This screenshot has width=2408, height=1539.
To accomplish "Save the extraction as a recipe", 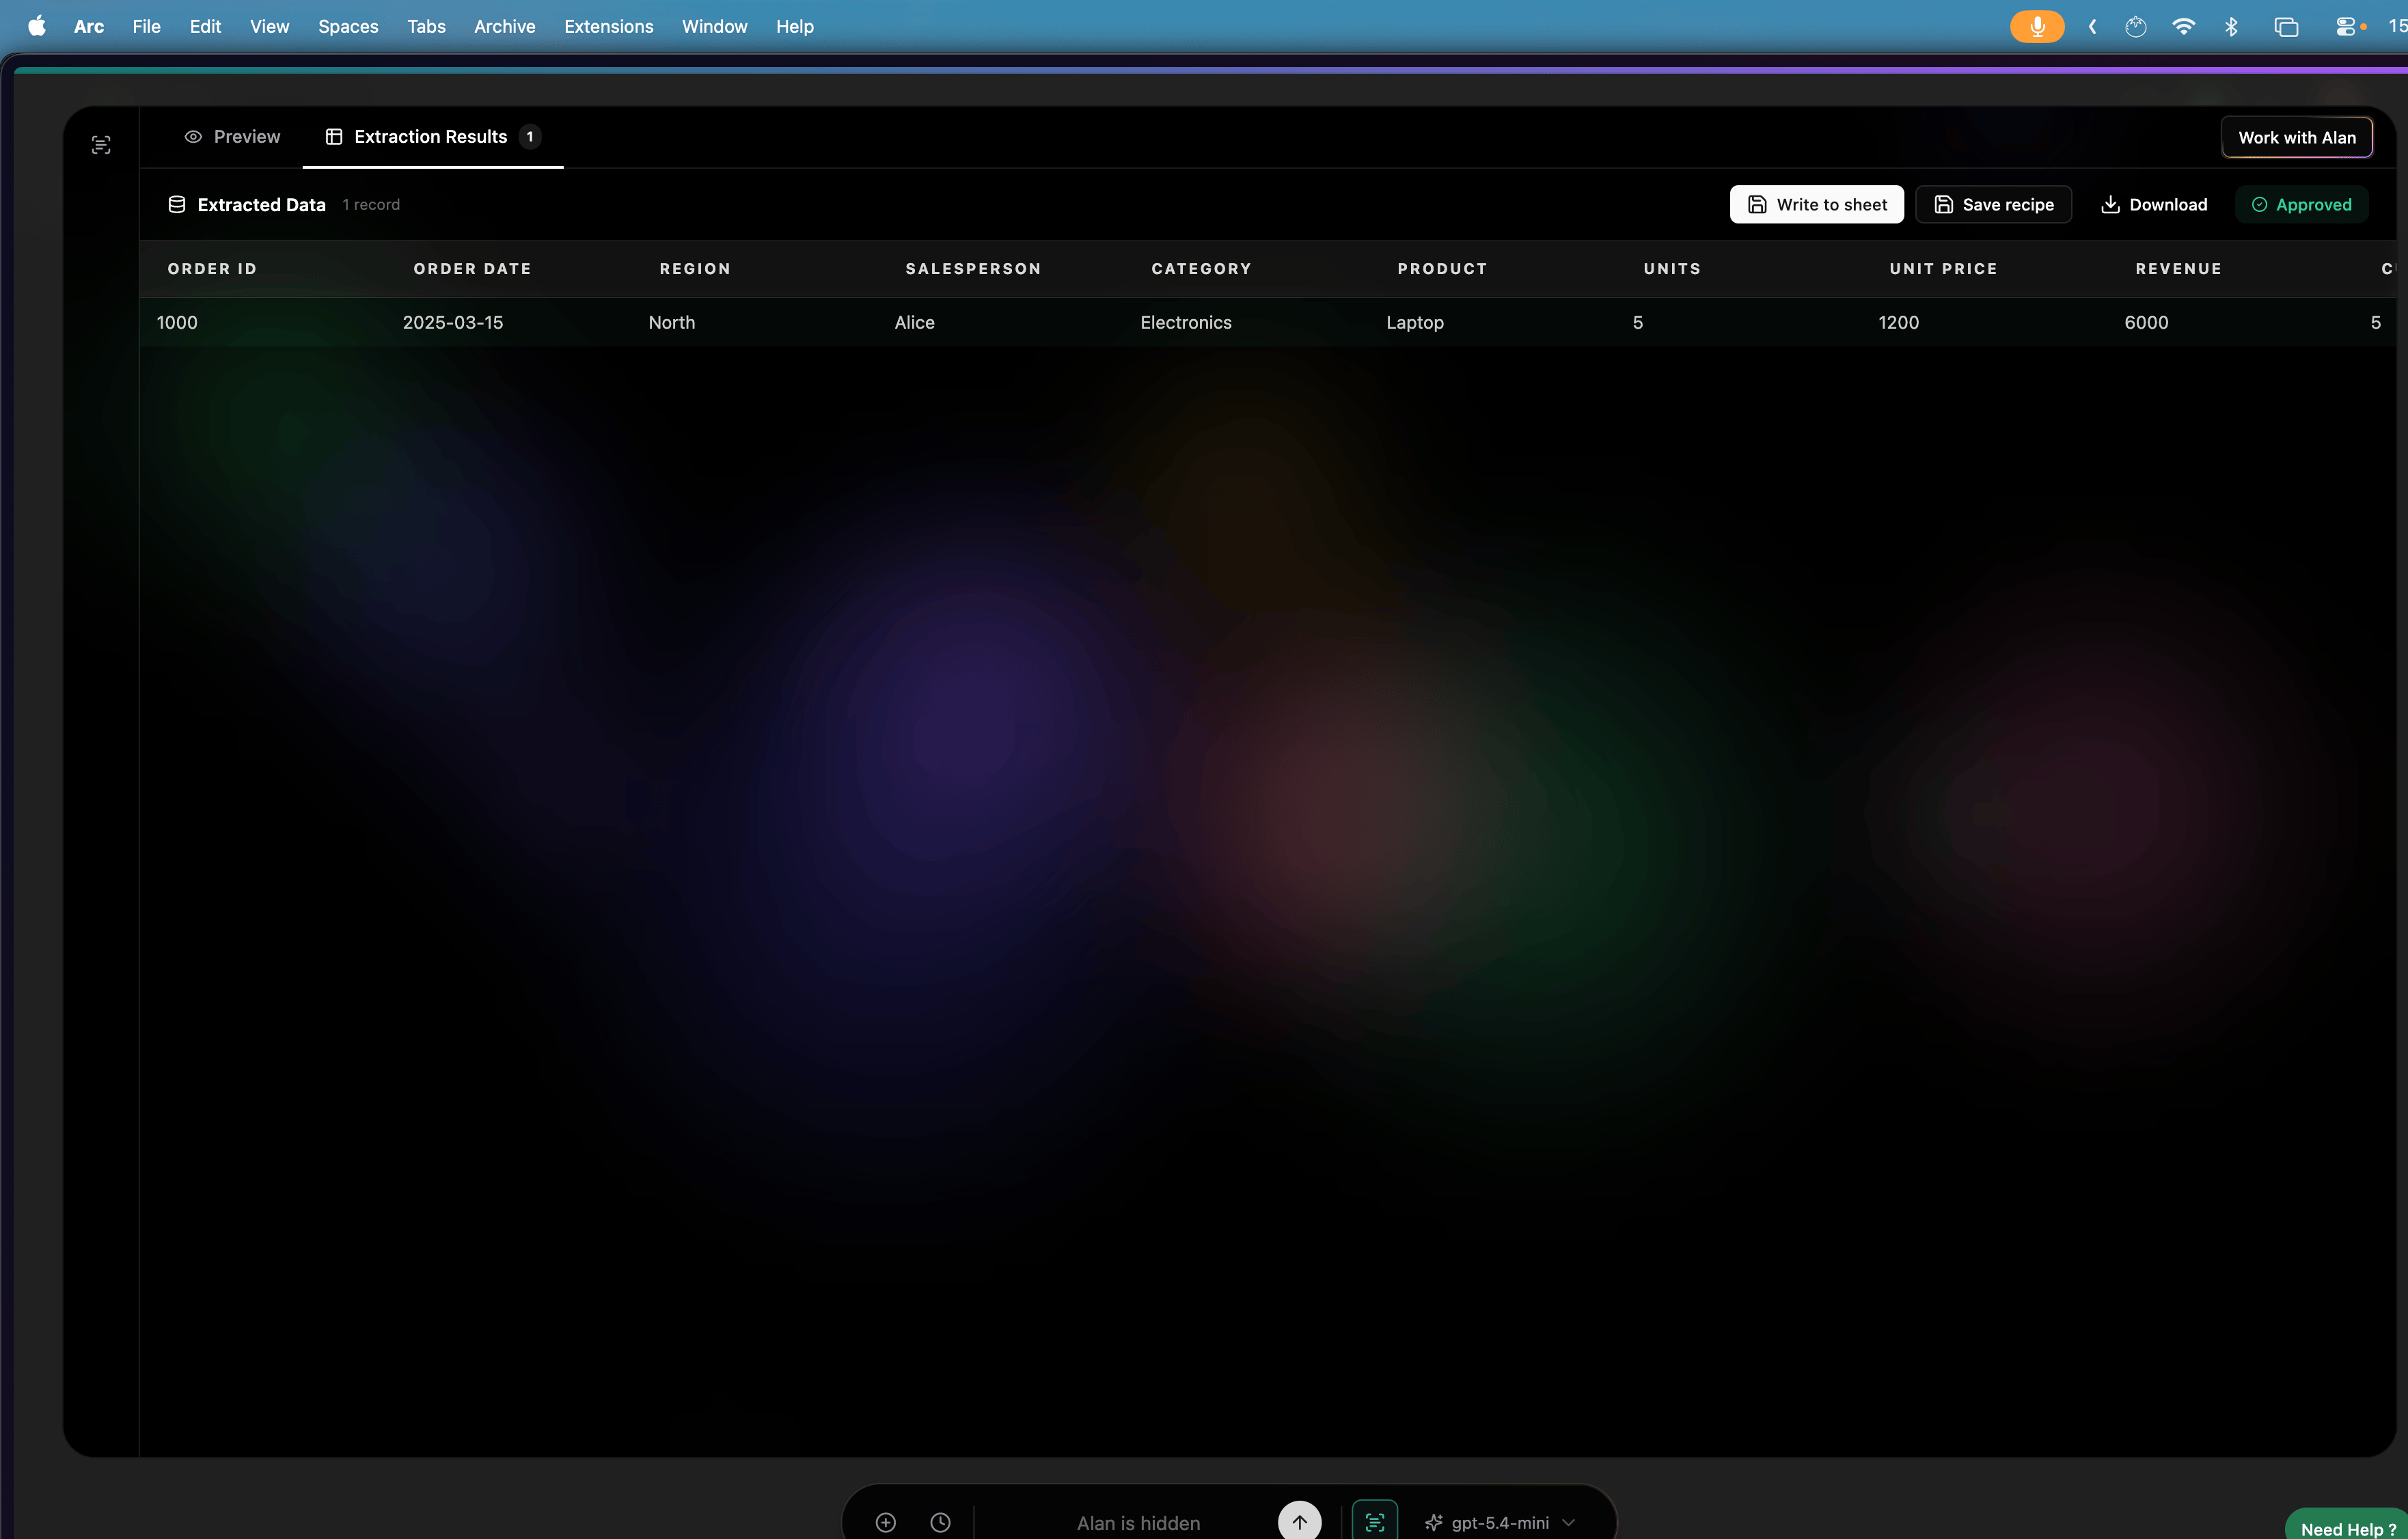I will coord(1993,204).
